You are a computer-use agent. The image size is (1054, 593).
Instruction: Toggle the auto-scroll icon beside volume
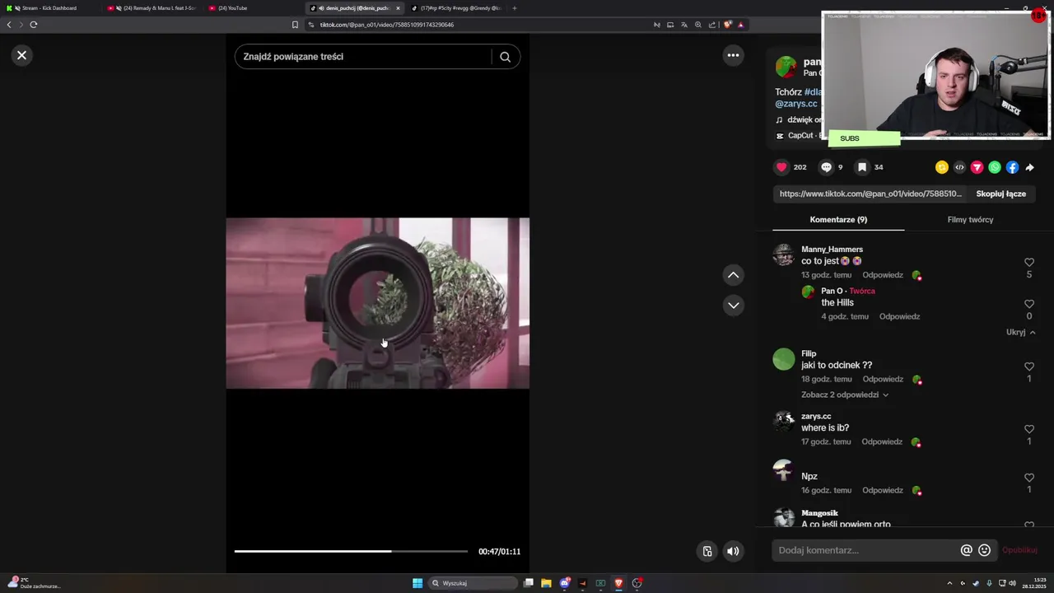(x=707, y=552)
